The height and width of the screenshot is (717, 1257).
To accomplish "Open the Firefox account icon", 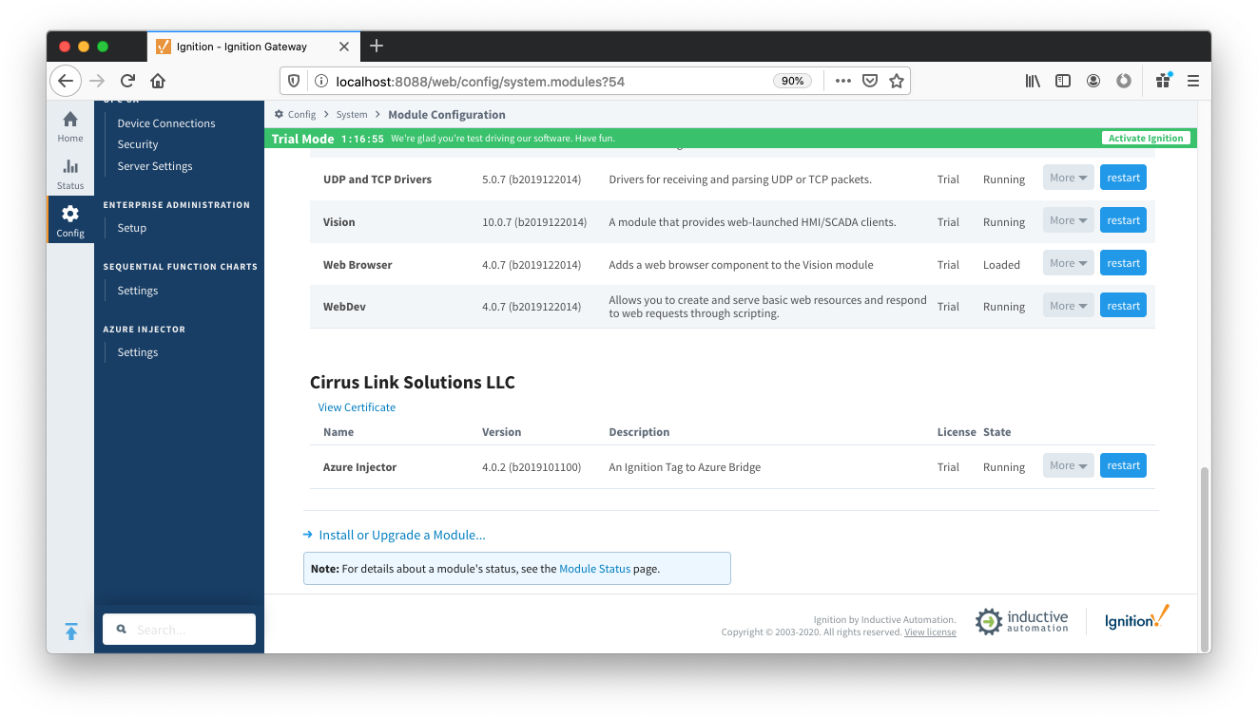I will click(x=1093, y=81).
